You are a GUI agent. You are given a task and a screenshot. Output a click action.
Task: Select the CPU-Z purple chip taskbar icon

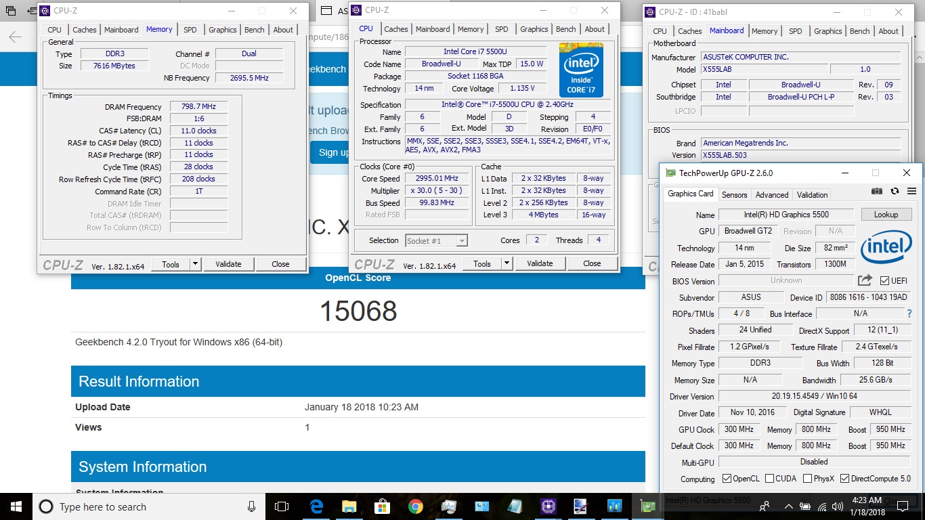coord(548,506)
